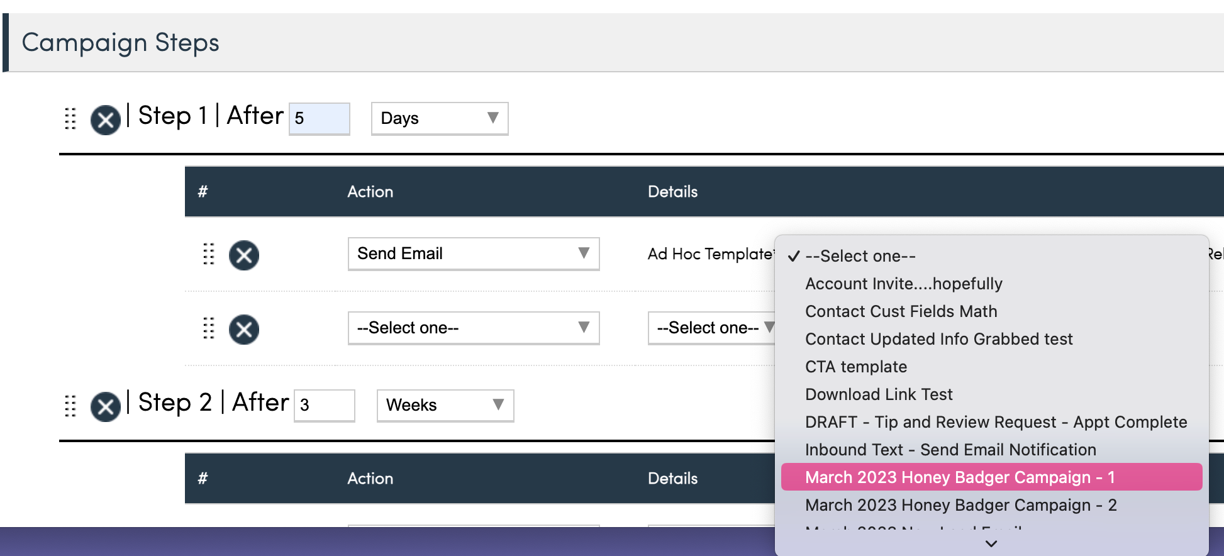Grab the Step 1 drag handle

(x=70, y=118)
